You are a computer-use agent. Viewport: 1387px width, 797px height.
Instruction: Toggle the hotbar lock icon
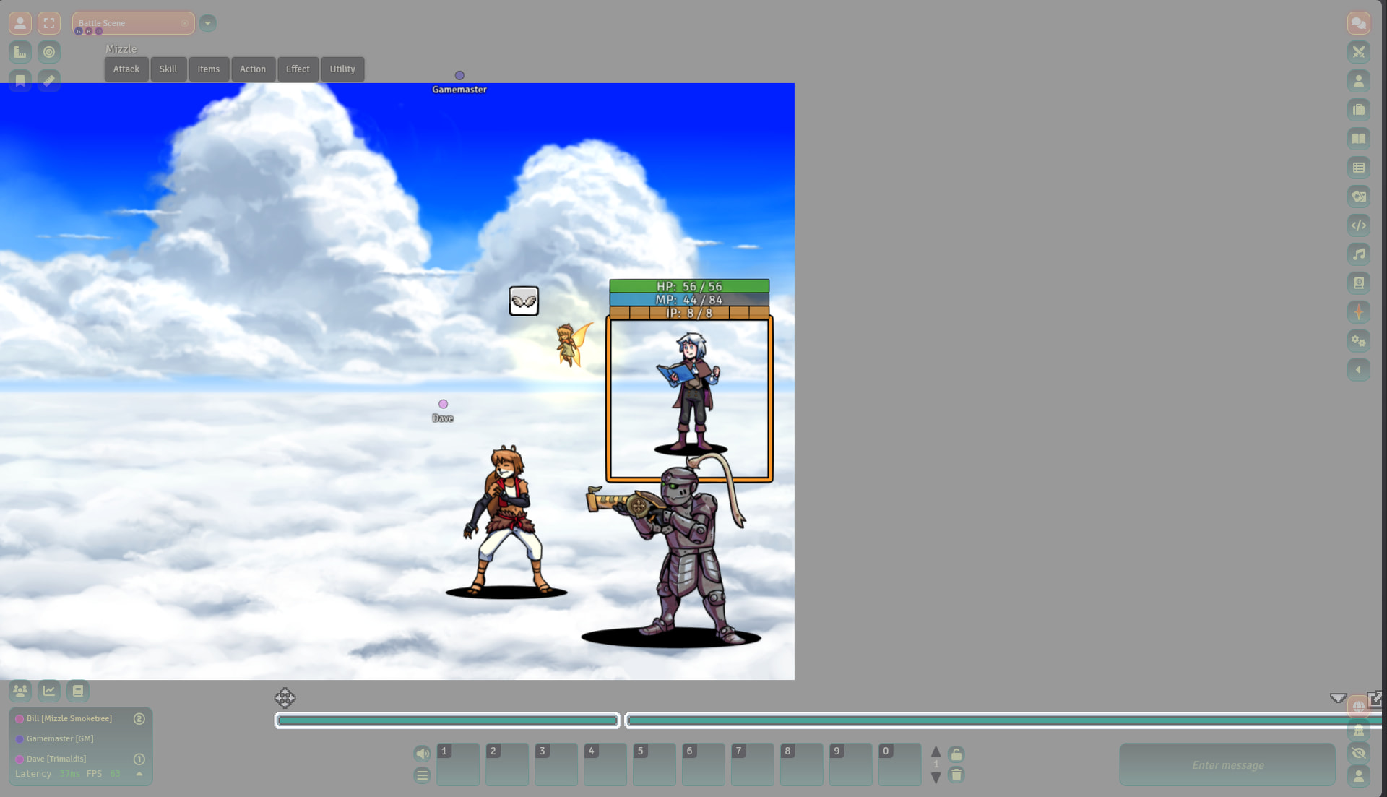point(956,754)
